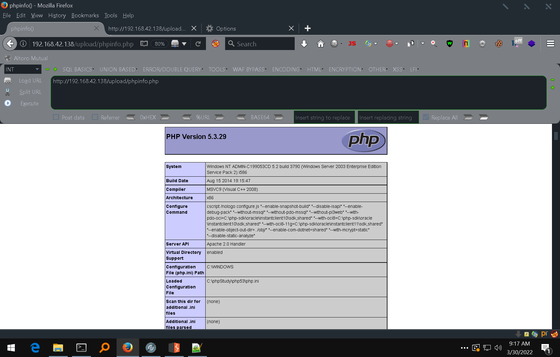Expand the ENCODING menu

[x=287, y=69]
